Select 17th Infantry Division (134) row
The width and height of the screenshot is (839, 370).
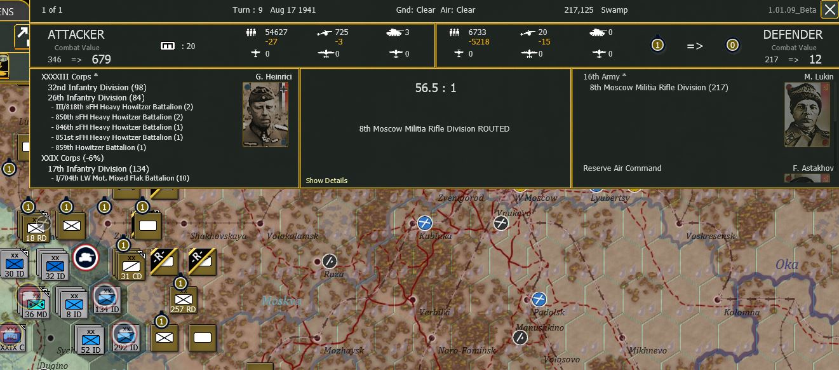[x=98, y=168]
